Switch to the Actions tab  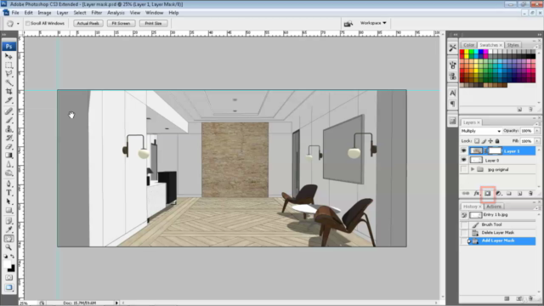(x=493, y=207)
